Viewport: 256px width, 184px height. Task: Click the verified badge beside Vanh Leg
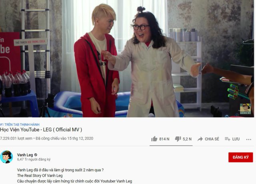point(36,155)
